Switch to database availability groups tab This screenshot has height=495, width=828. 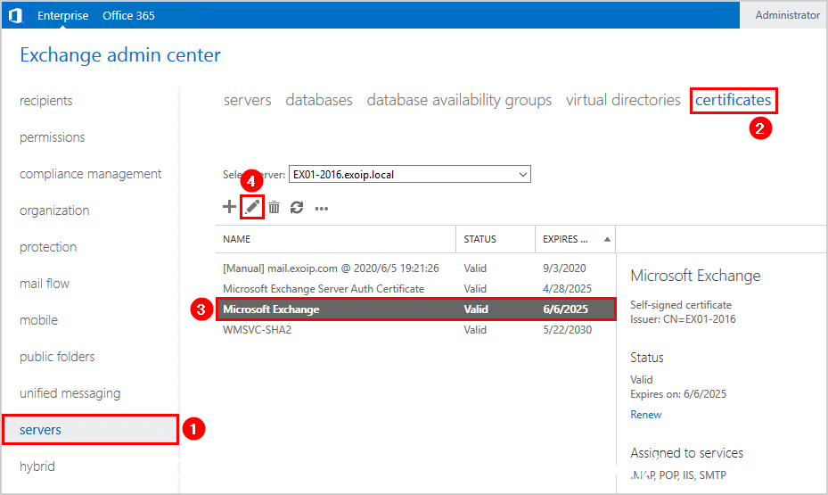(459, 100)
